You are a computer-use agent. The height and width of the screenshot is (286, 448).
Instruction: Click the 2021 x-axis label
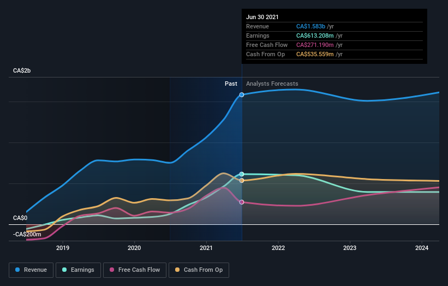(x=206, y=248)
